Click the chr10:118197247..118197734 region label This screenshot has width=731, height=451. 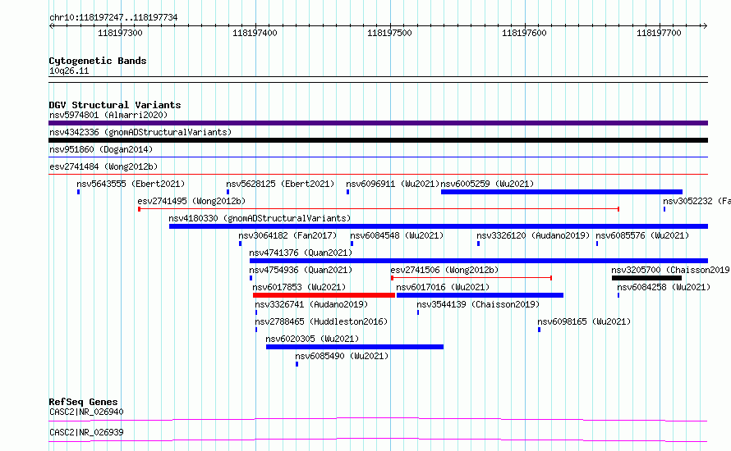(x=113, y=18)
